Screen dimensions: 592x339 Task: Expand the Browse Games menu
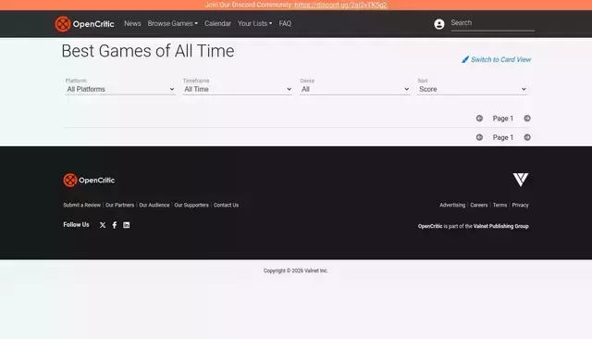coord(173,23)
